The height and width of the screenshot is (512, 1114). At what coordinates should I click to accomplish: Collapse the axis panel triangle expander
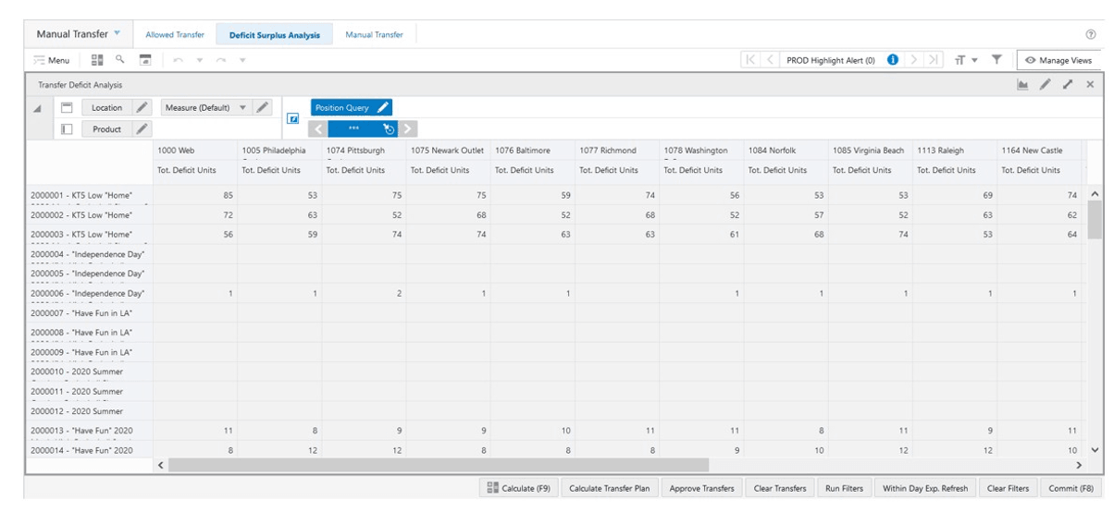pos(37,108)
